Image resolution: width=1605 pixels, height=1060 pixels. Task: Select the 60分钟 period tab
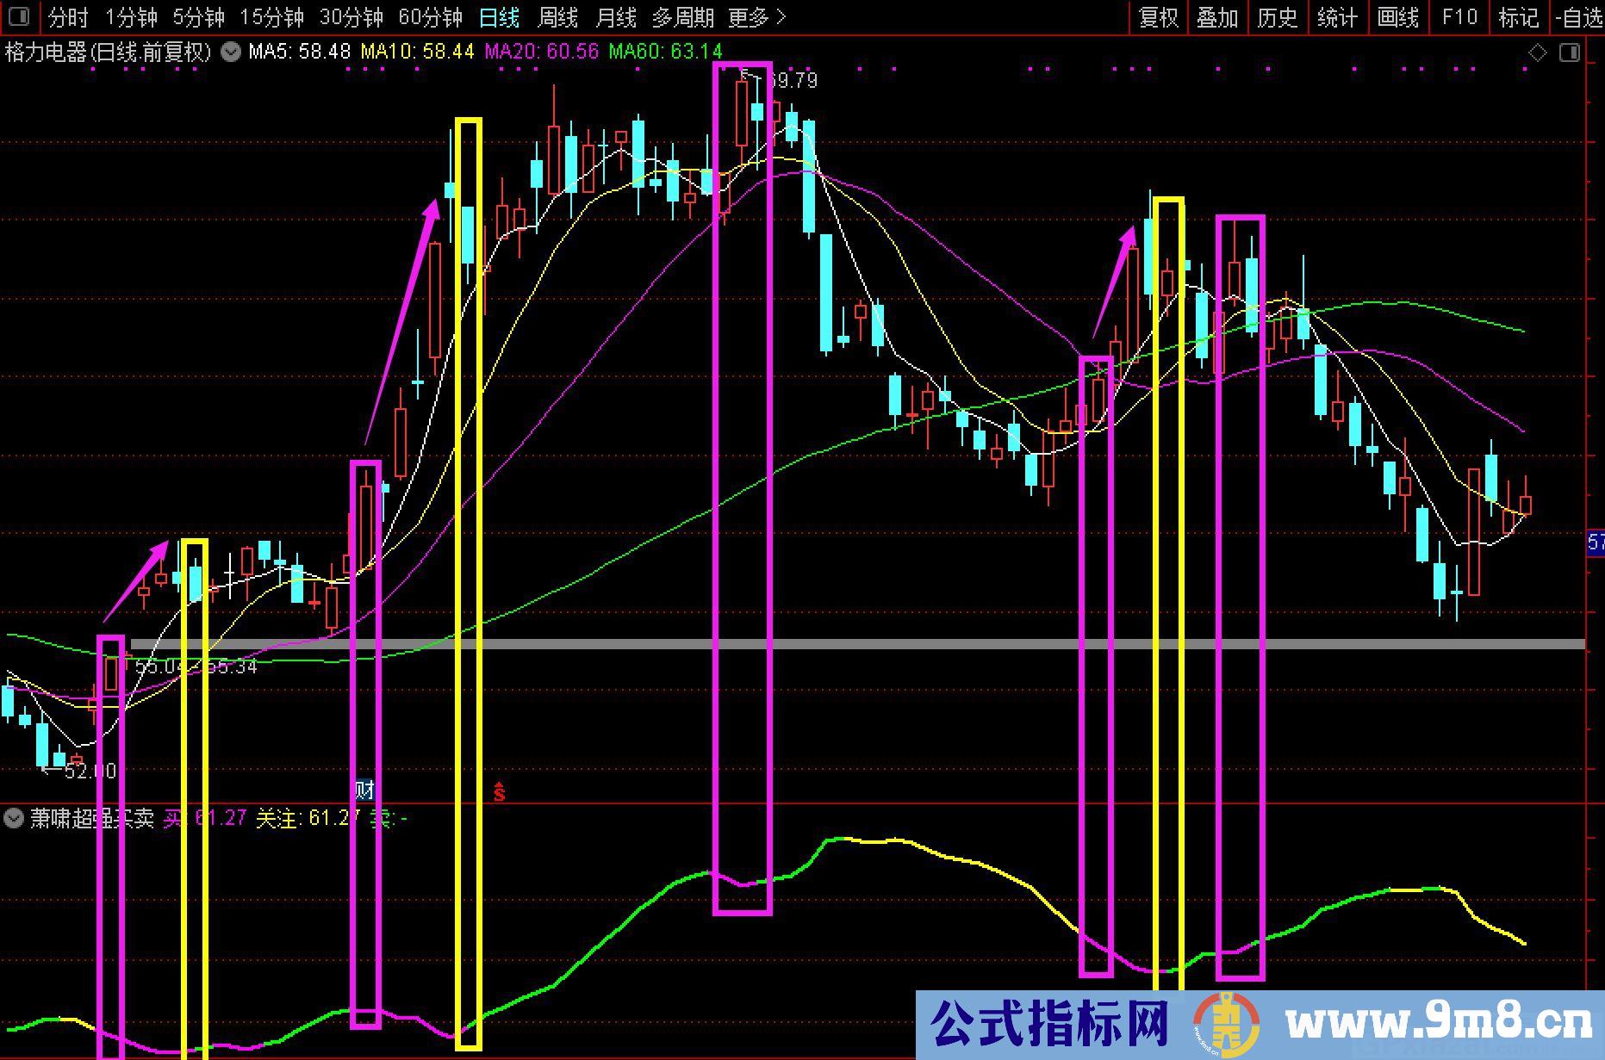[430, 17]
